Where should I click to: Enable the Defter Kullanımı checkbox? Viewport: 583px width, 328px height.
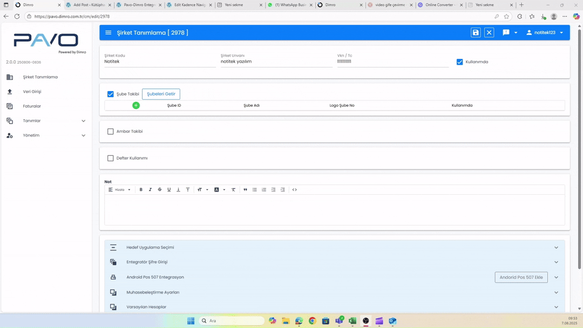coord(111,159)
